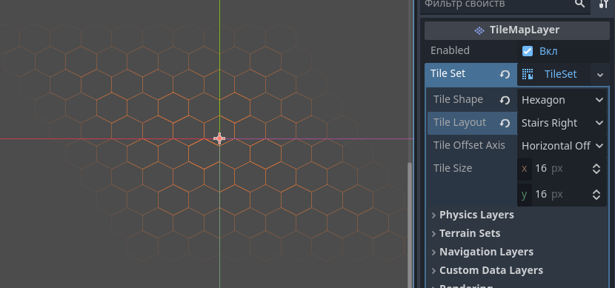Image resolution: width=615 pixels, height=288 pixels.
Task: Open the TileSet resource dropdown arrow
Action: pos(600,75)
